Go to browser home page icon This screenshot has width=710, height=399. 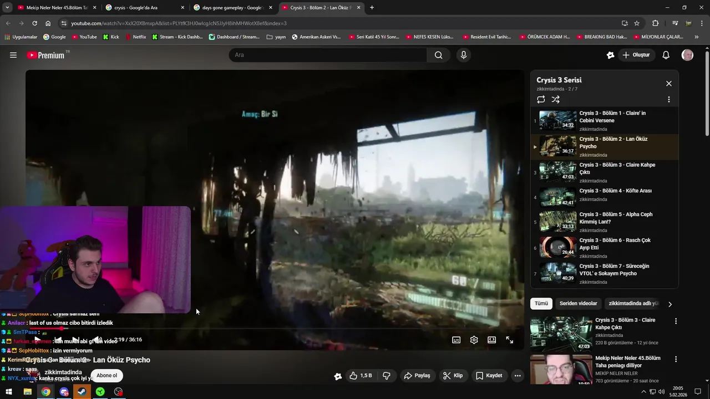click(48, 23)
